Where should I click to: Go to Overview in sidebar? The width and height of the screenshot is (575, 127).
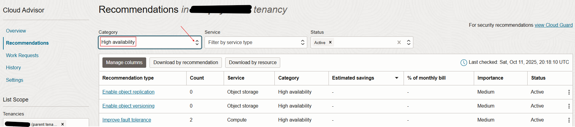pos(16,31)
